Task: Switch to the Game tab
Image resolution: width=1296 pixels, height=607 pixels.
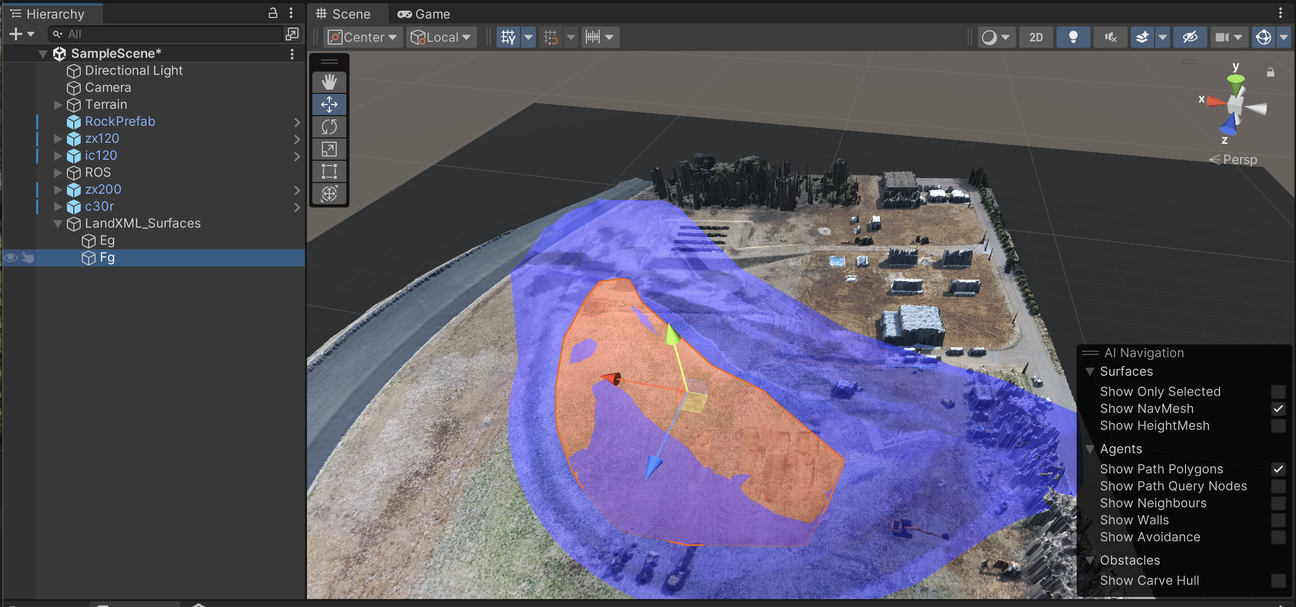Action: pyautogui.click(x=424, y=14)
